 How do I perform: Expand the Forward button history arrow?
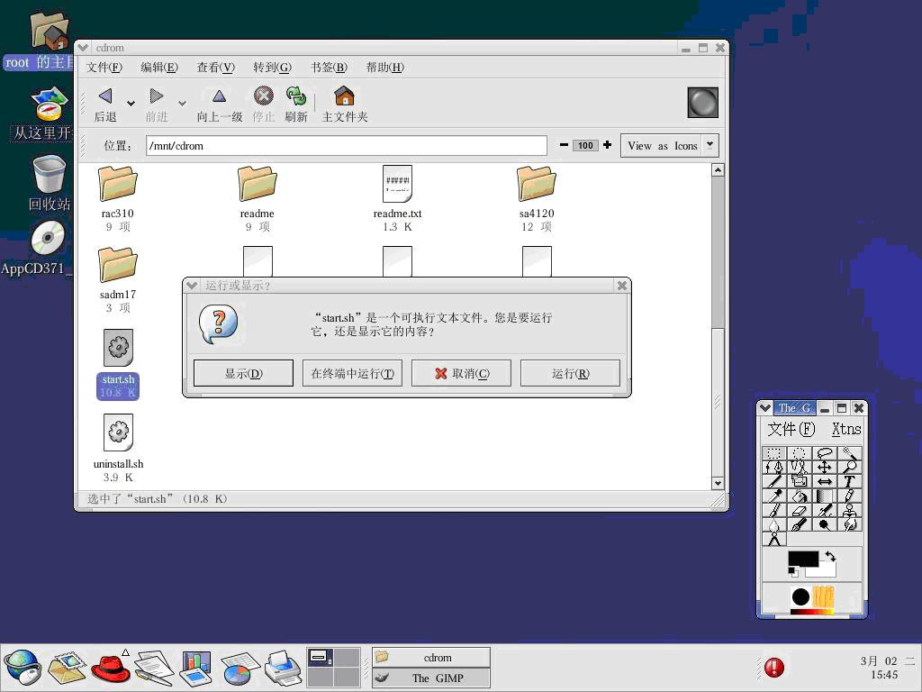tap(182, 103)
